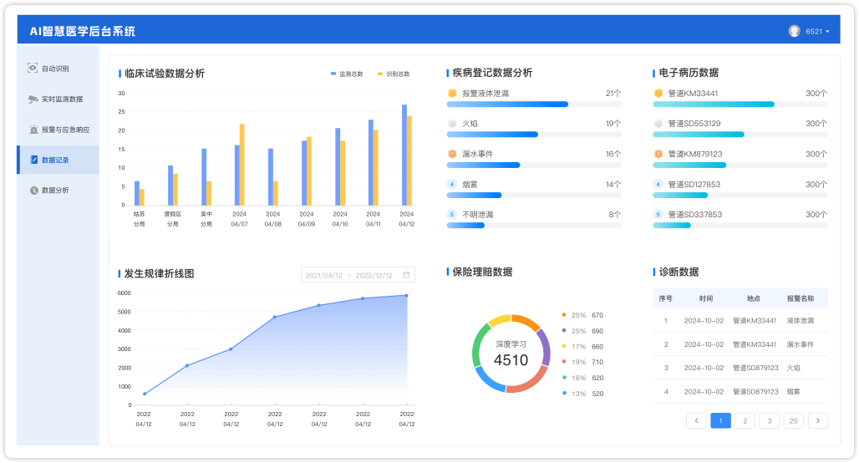Click the 漏水事件 cell in row 2

pyautogui.click(x=801, y=344)
